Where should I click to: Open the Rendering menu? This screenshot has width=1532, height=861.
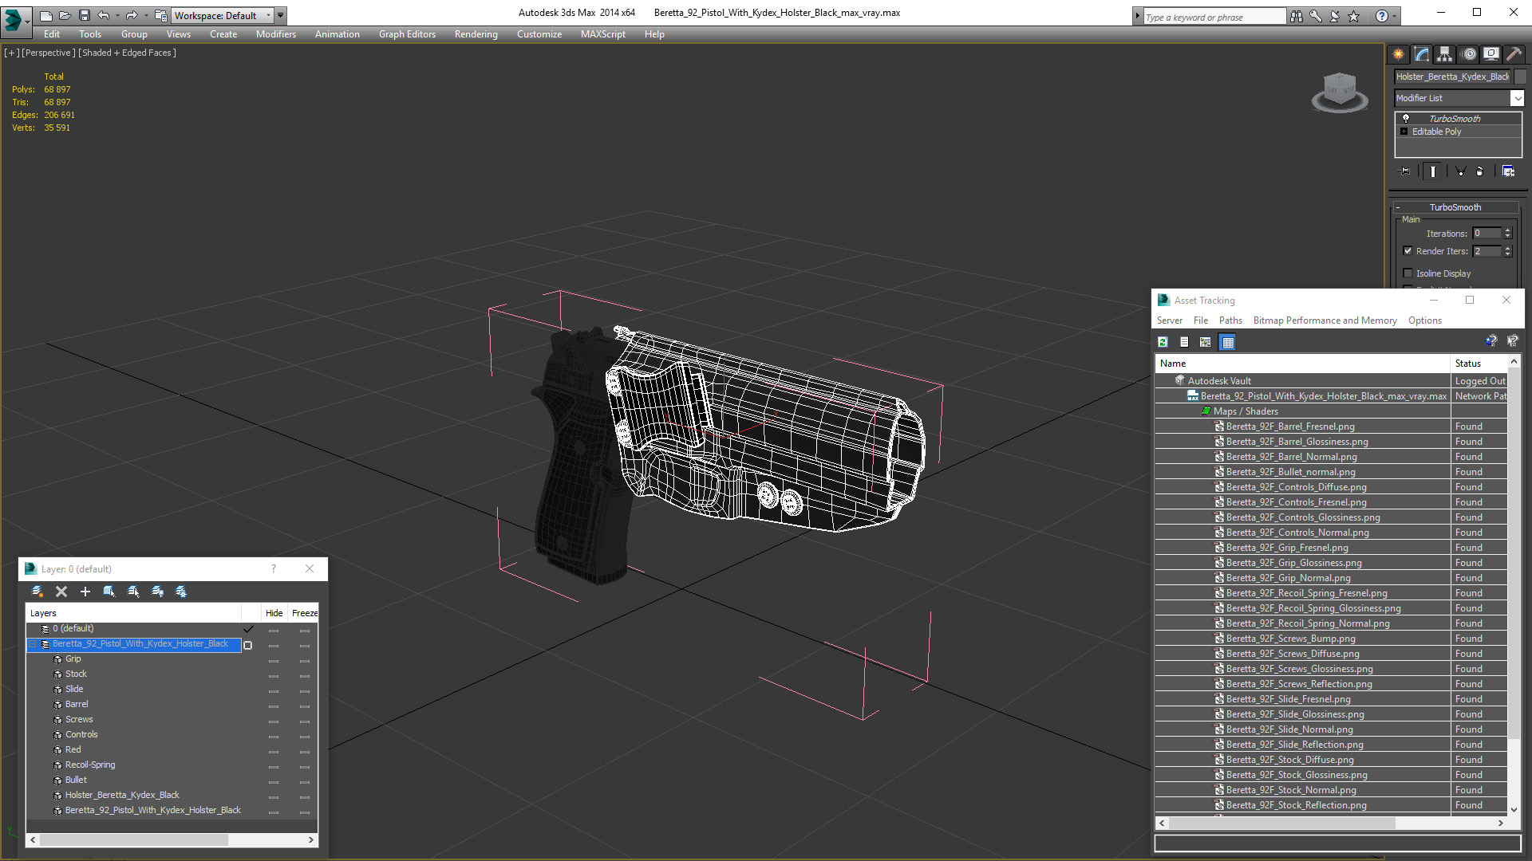pyautogui.click(x=476, y=34)
